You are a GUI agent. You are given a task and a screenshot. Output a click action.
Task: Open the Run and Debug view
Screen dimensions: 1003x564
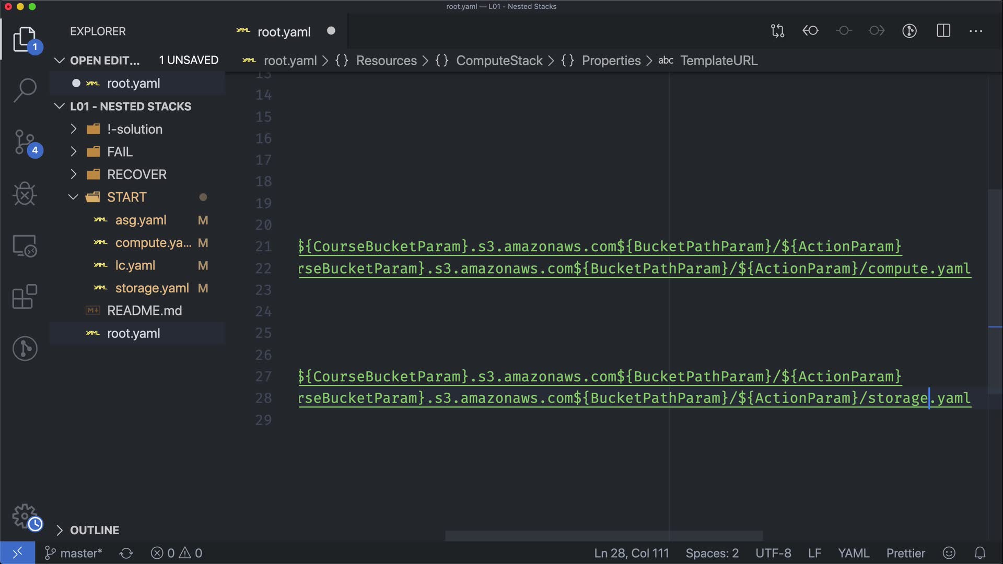[25, 194]
